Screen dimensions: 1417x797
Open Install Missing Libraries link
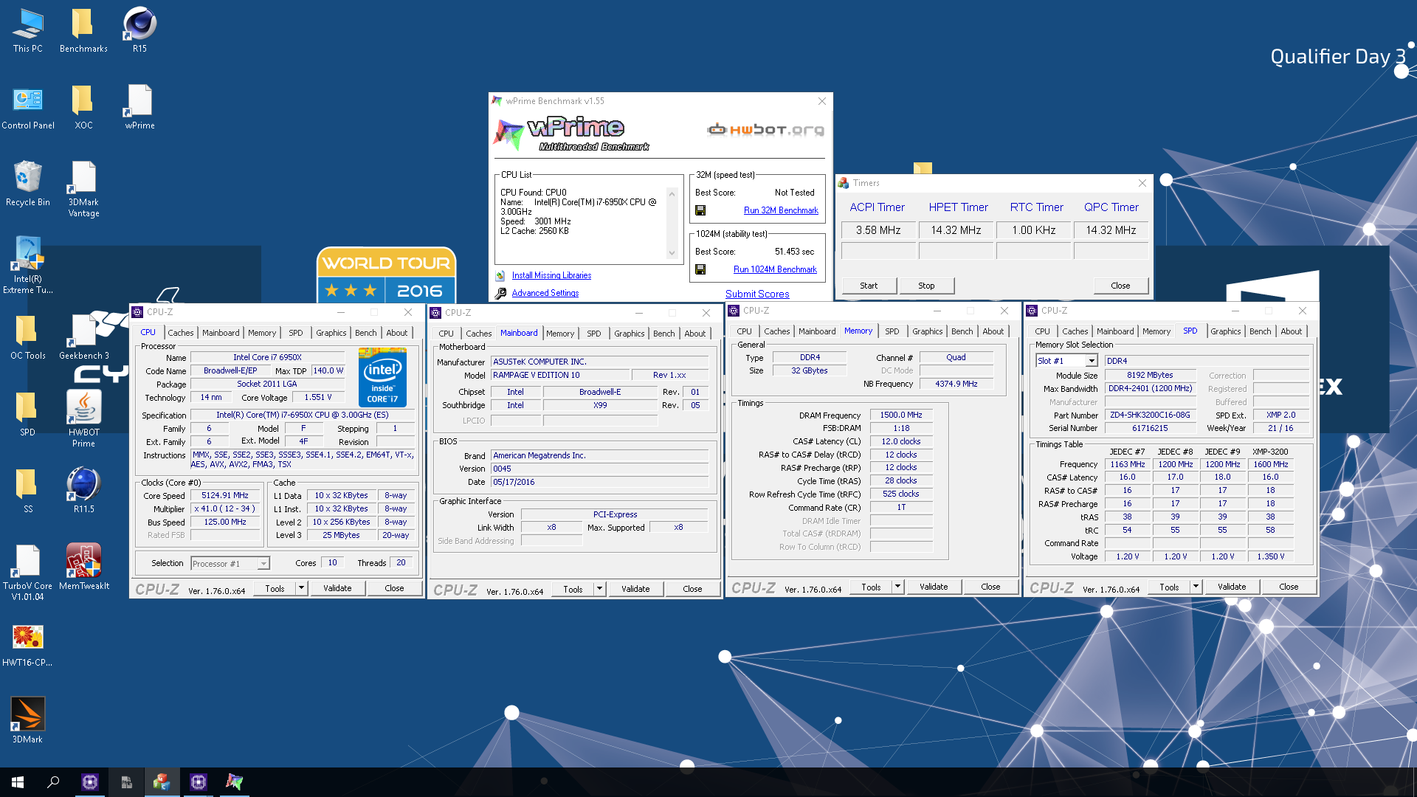[x=551, y=275]
